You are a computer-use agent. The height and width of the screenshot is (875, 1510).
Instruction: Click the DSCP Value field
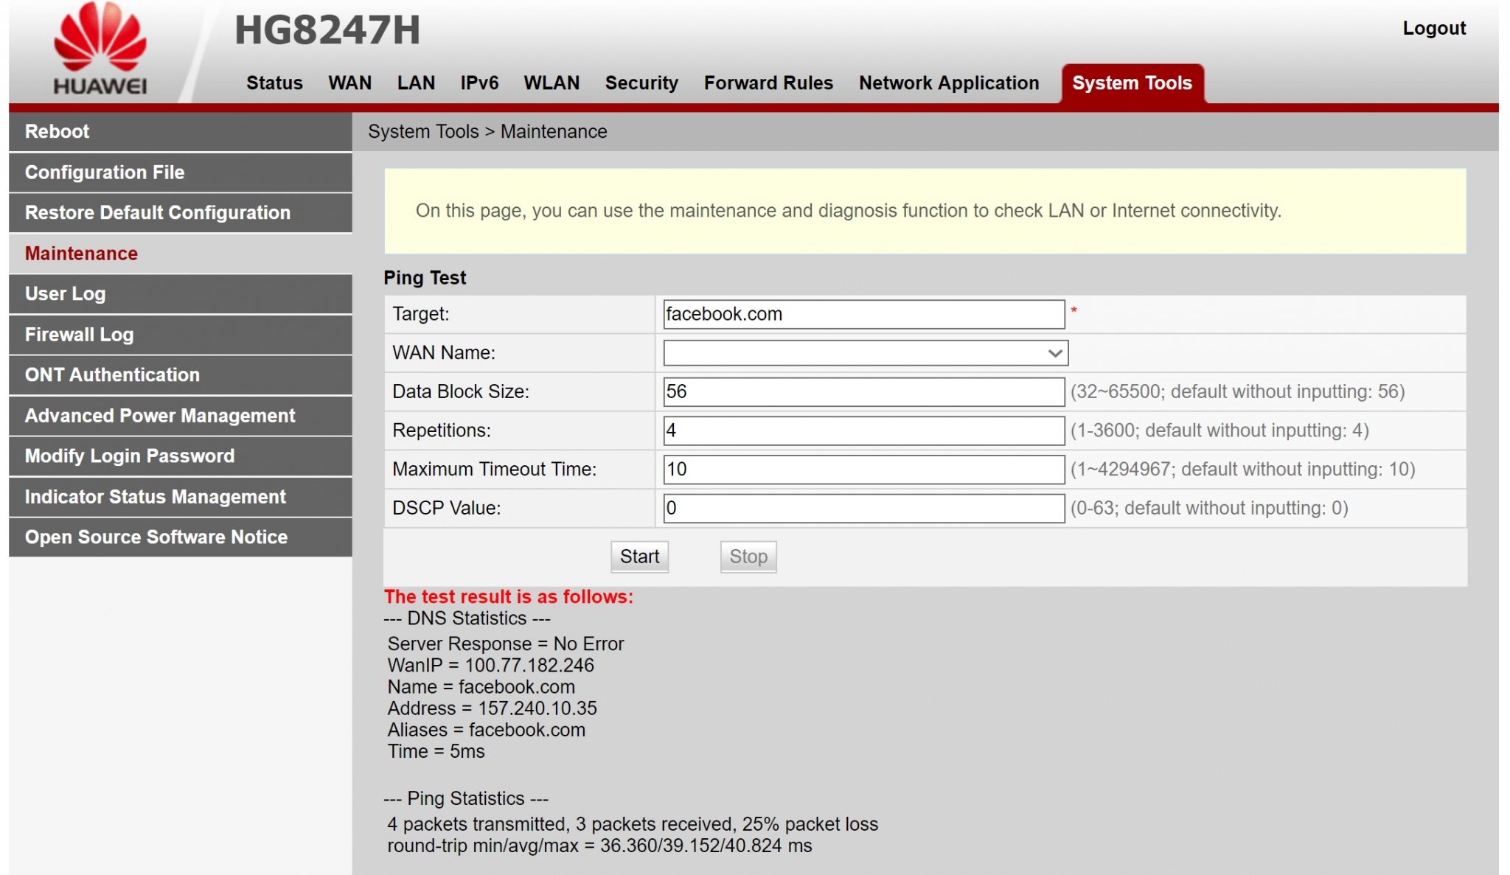pyautogui.click(x=863, y=508)
